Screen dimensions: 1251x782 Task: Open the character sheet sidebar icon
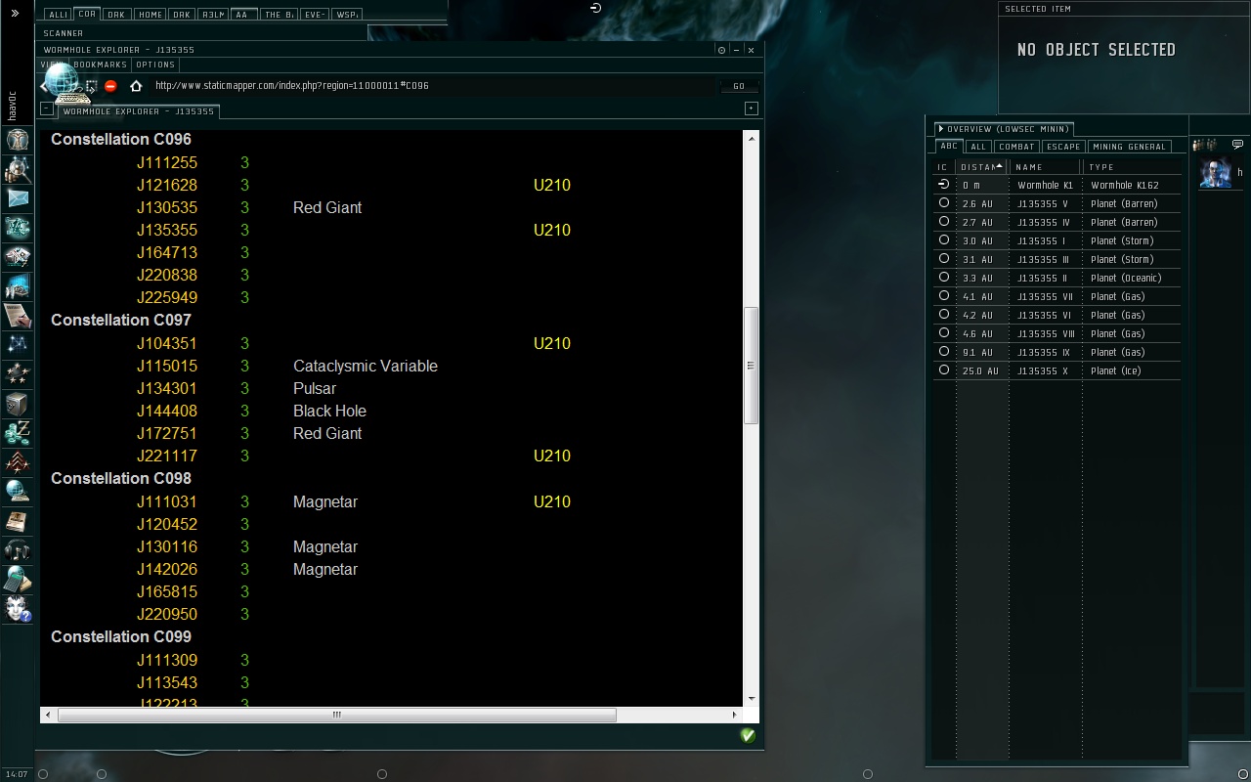coord(18,140)
